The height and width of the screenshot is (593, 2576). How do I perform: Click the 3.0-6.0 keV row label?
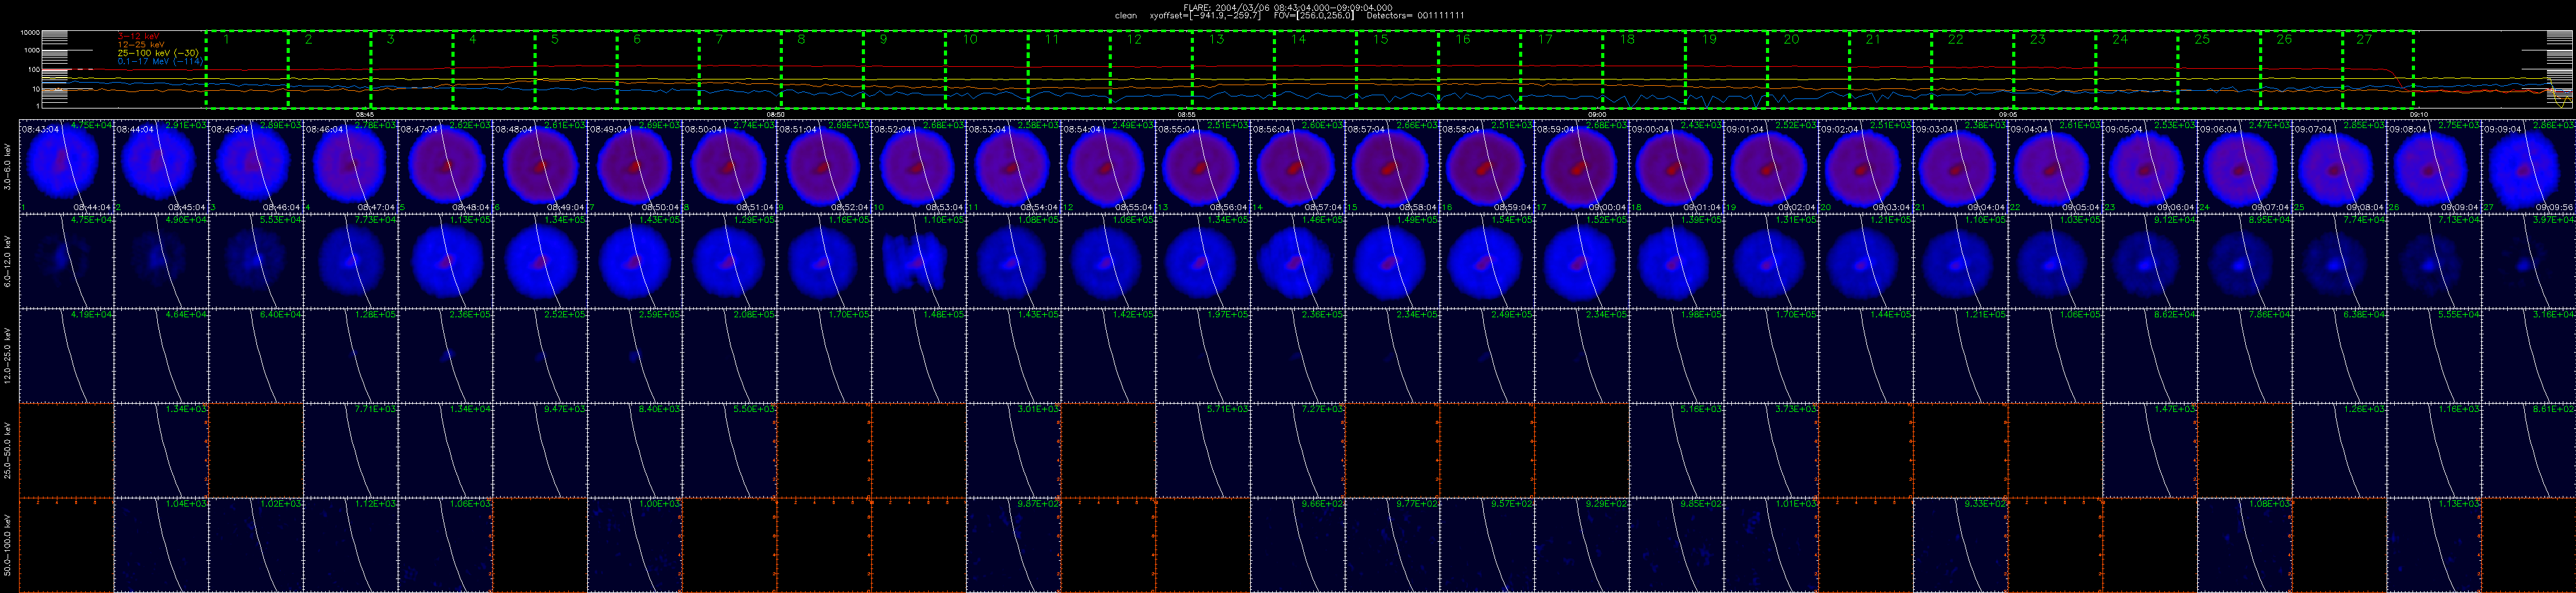(8, 166)
